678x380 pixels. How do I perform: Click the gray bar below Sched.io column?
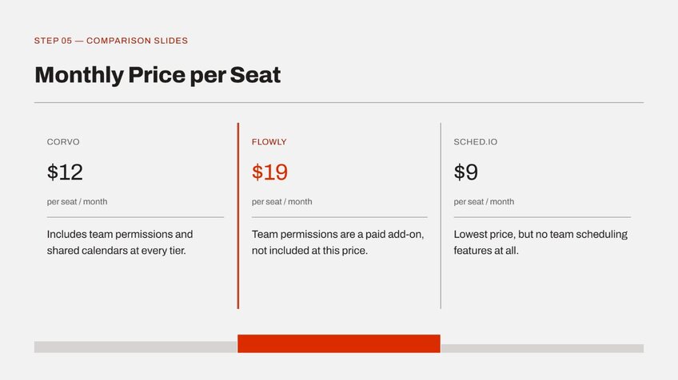542,349
